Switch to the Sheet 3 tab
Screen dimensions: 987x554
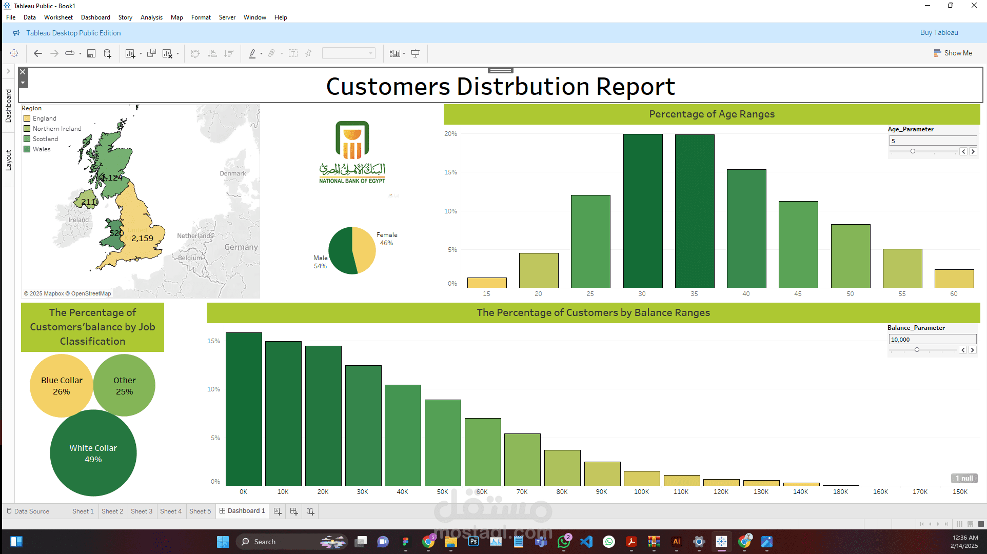point(142,511)
